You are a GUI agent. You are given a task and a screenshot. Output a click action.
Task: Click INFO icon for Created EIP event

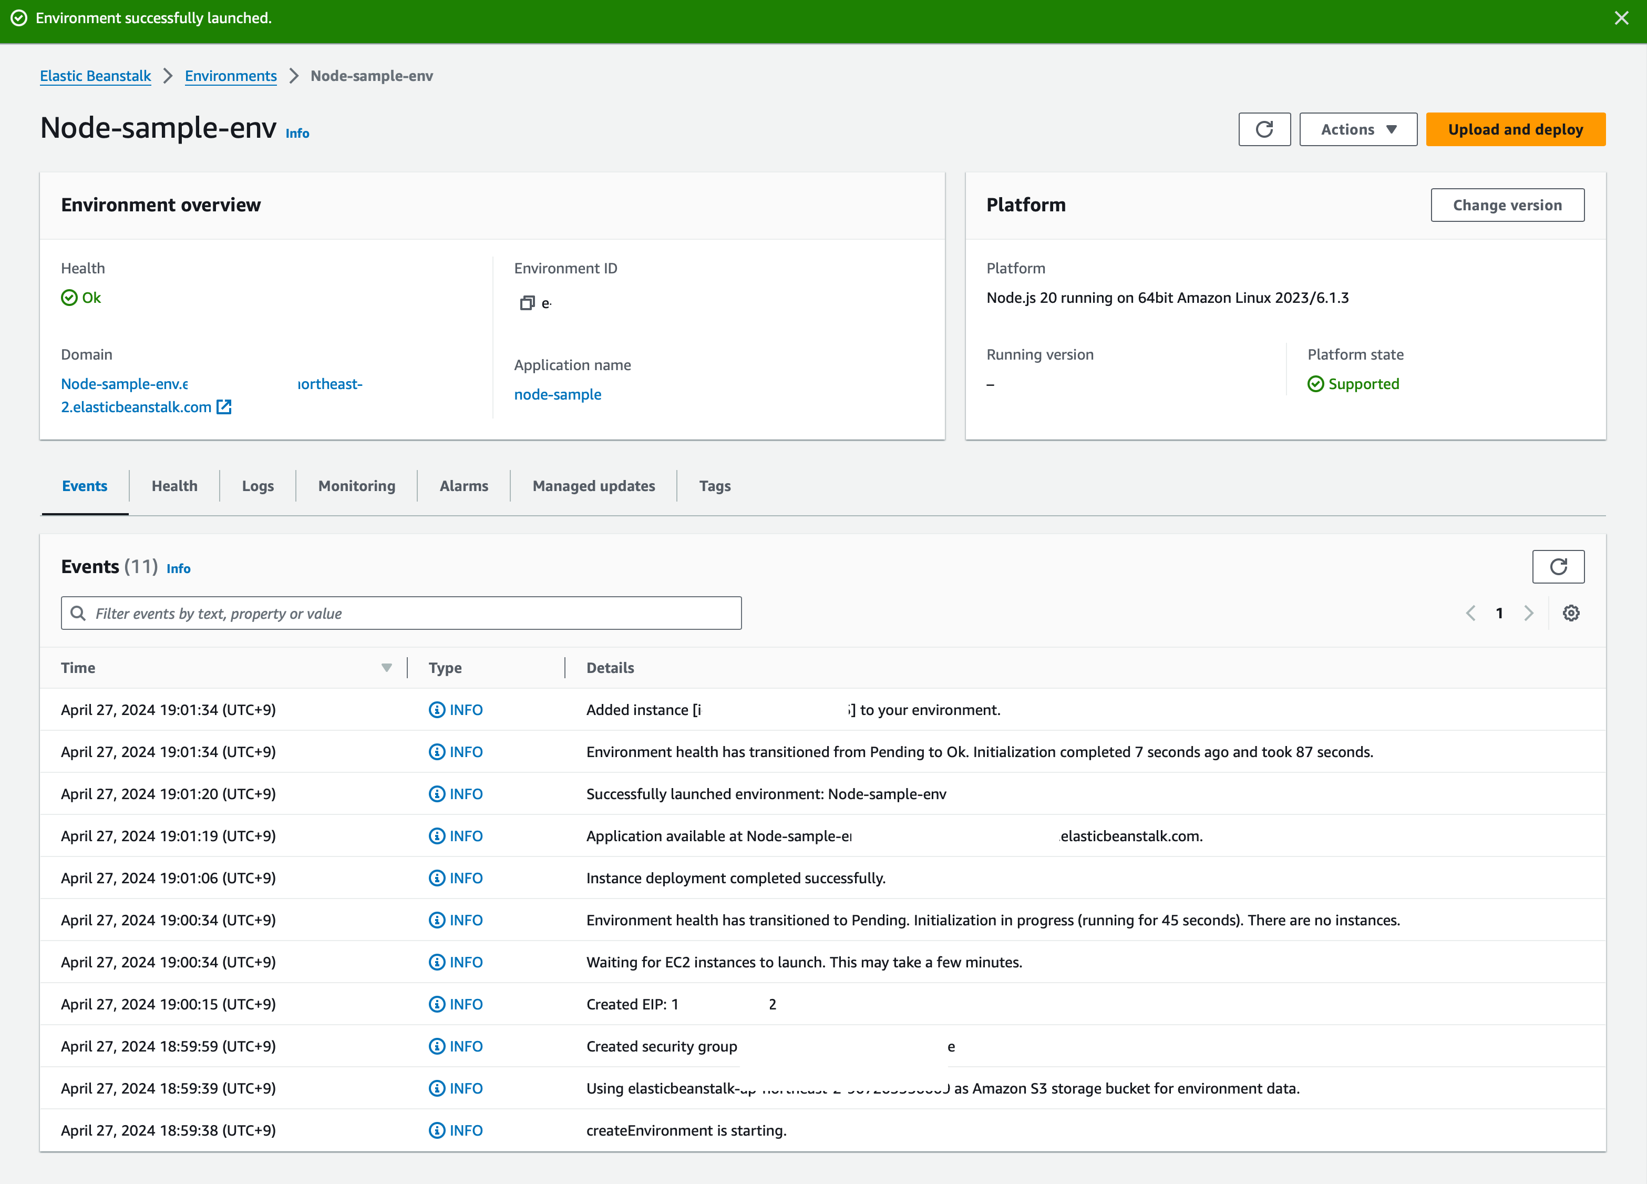click(x=437, y=1005)
